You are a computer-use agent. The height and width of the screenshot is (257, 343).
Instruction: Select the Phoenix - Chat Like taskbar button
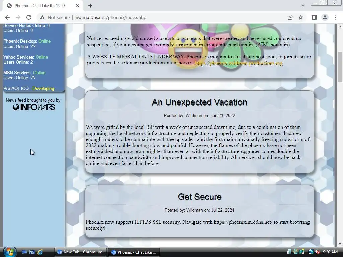[134, 252]
